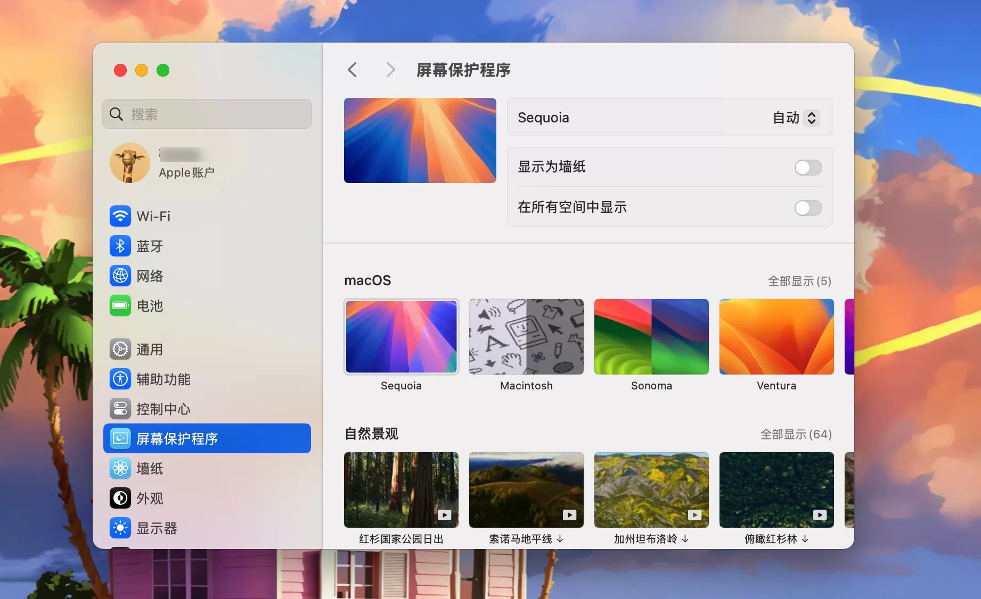981x599 pixels.
Task: Click the giraffe account avatar
Action: coord(130,163)
